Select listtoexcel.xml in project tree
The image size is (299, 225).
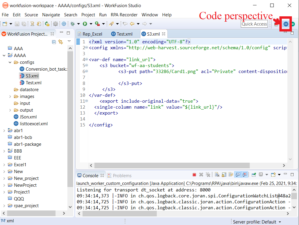(31, 124)
